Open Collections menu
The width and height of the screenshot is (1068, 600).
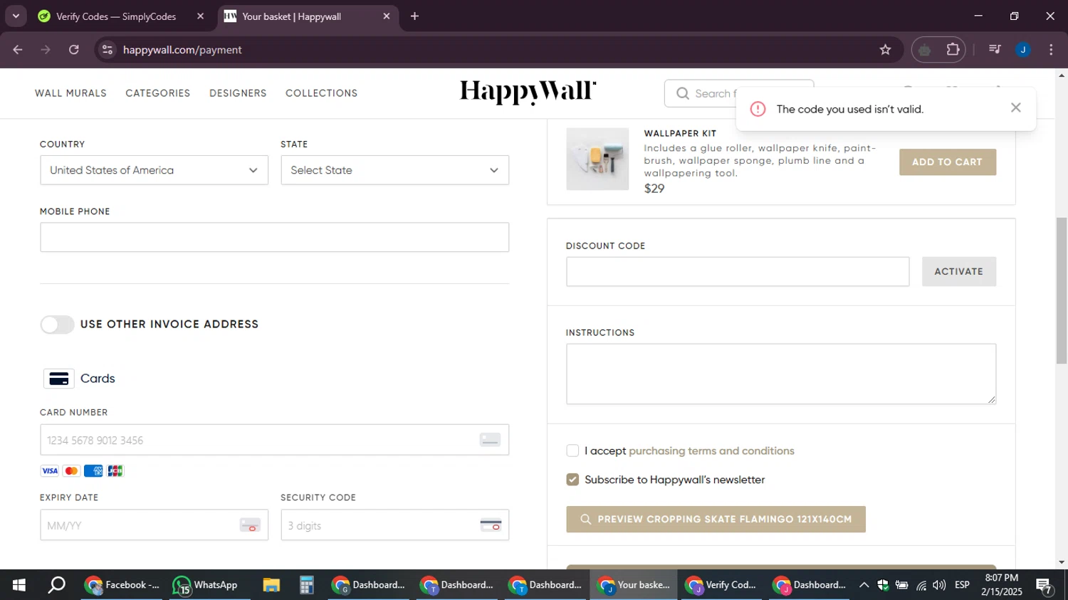(321, 93)
